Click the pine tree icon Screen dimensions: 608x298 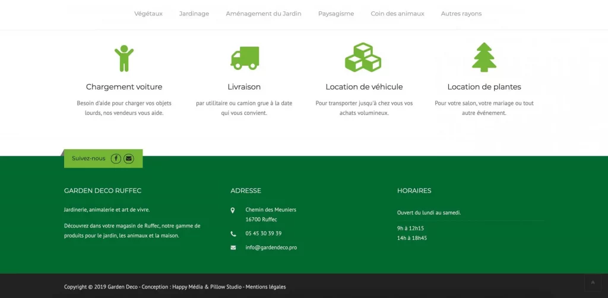(x=484, y=57)
